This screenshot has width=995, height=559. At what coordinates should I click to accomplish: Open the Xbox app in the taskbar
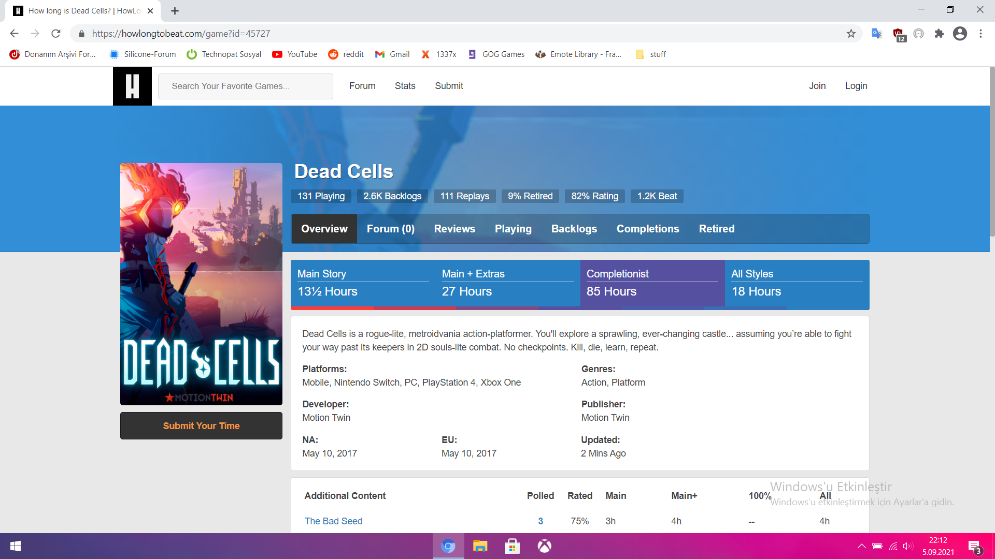tap(544, 546)
